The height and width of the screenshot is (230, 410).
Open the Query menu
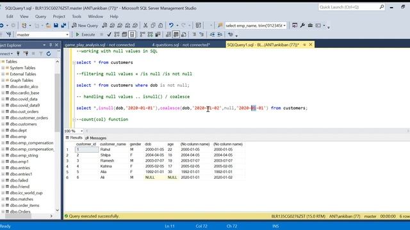point(40,17)
